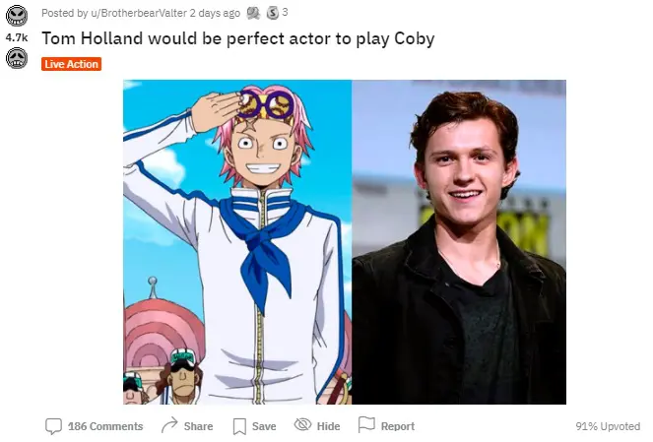Open the Tom Holland photo
The image size is (653, 442).
pyautogui.click(x=459, y=242)
